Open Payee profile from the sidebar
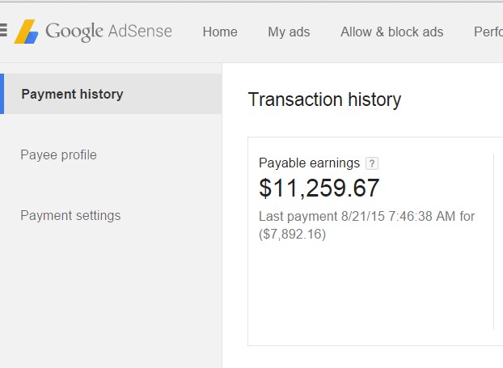 pyautogui.click(x=58, y=154)
